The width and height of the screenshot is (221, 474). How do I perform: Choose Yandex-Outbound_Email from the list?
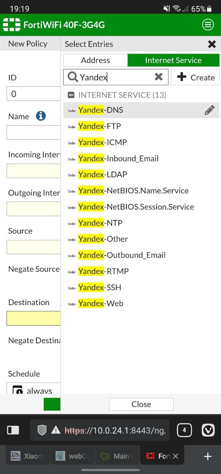click(141, 255)
